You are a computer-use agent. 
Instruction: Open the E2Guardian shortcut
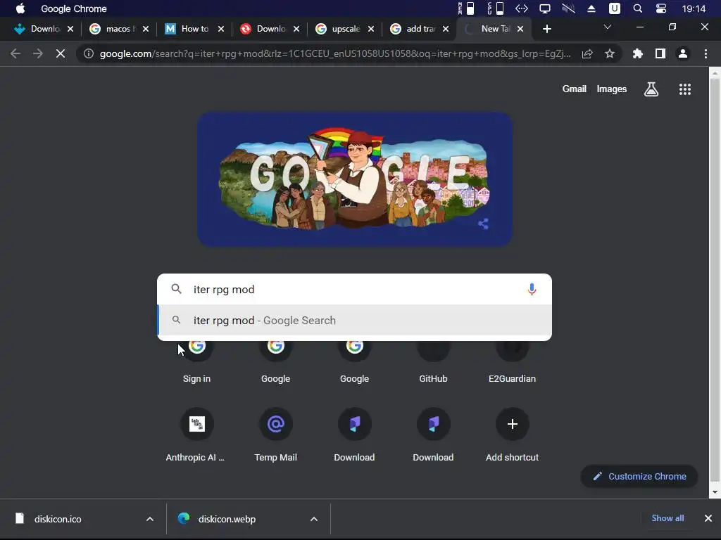[x=513, y=363]
